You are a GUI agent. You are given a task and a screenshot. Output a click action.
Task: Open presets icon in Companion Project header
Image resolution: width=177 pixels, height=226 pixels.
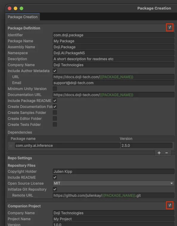(170, 205)
